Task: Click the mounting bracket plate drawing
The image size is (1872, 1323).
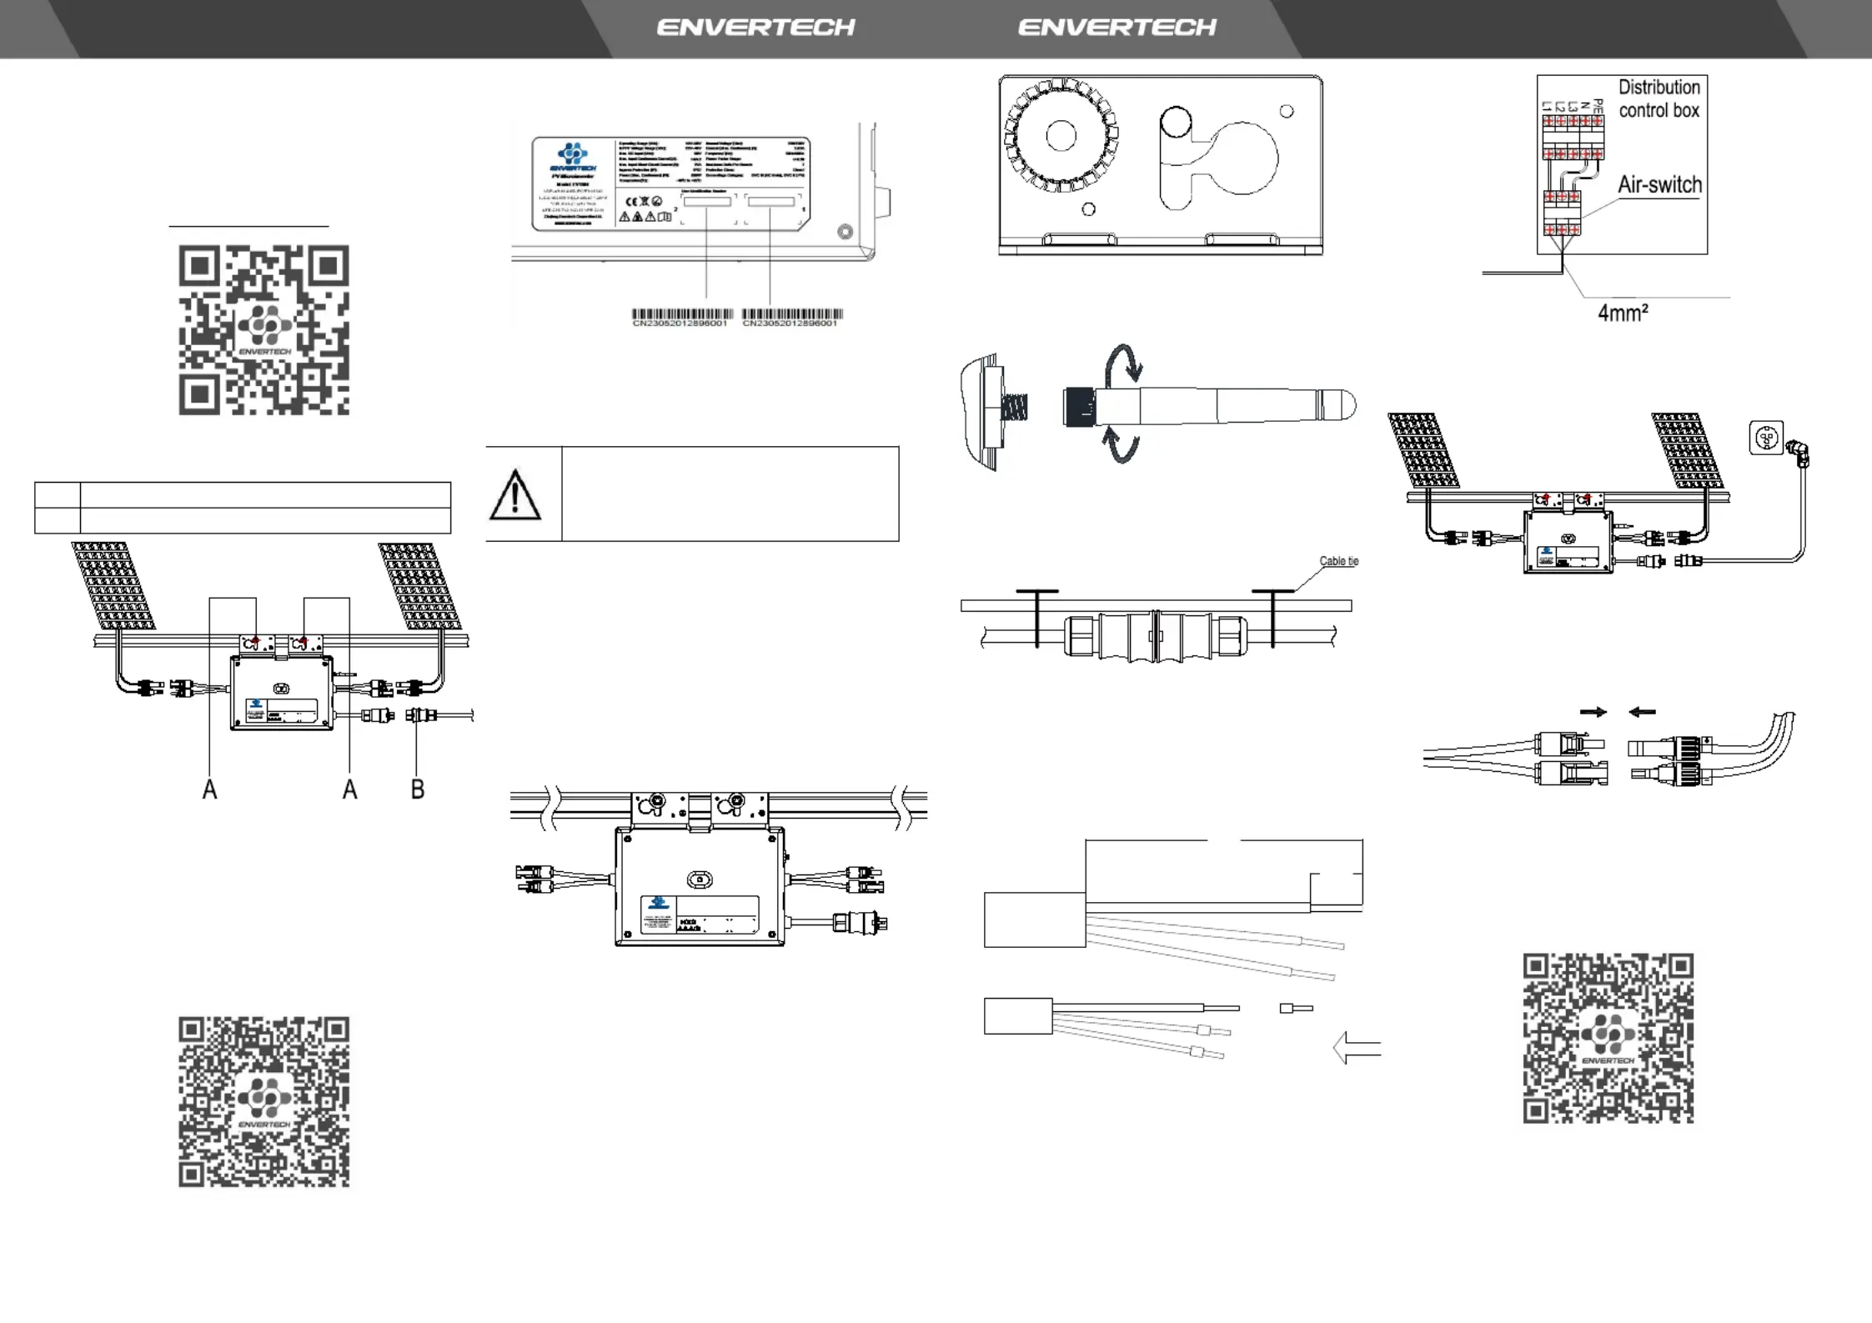Action: (1160, 165)
